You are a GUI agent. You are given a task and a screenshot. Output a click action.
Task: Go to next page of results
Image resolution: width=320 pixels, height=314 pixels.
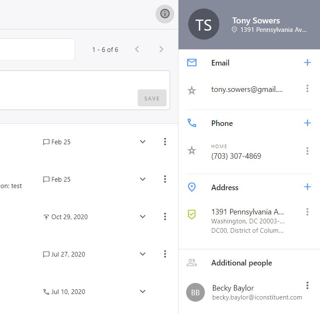(x=161, y=49)
